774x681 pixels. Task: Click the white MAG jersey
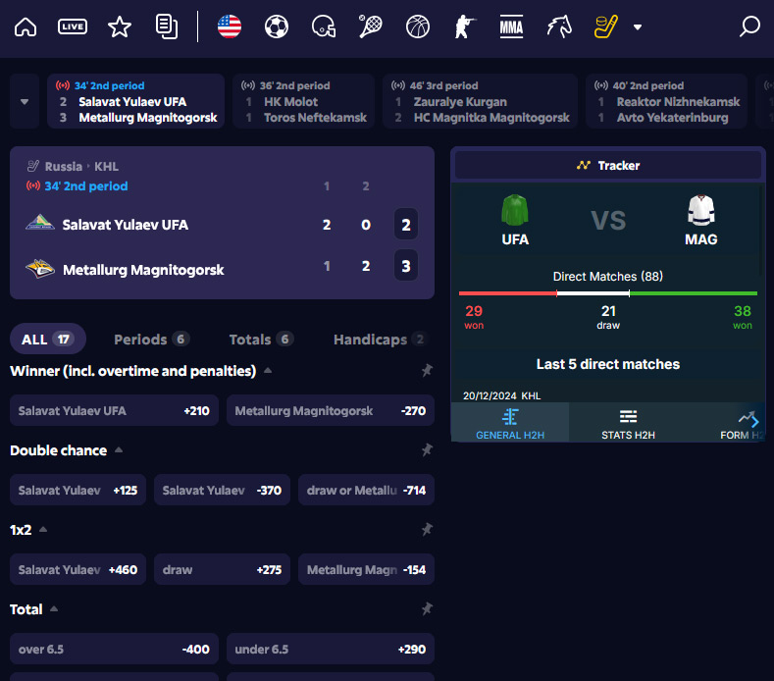click(701, 210)
